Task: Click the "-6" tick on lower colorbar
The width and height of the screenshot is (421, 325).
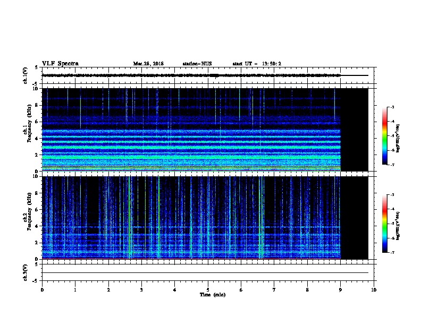Action: 392,238
